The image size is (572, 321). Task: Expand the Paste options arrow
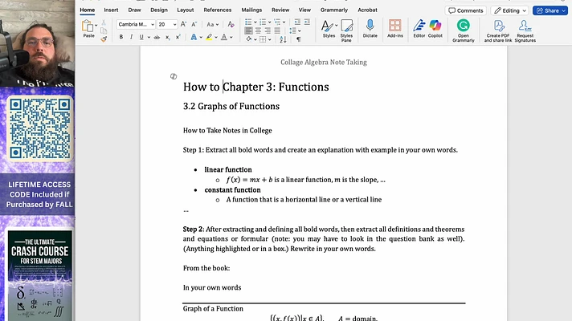pyautogui.click(x=96, y=26)
